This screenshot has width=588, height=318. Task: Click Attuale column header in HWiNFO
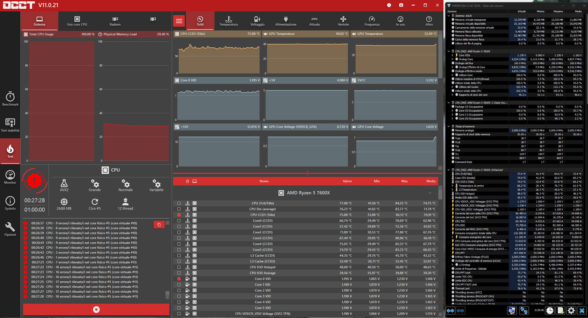click(x=521, y=11)
